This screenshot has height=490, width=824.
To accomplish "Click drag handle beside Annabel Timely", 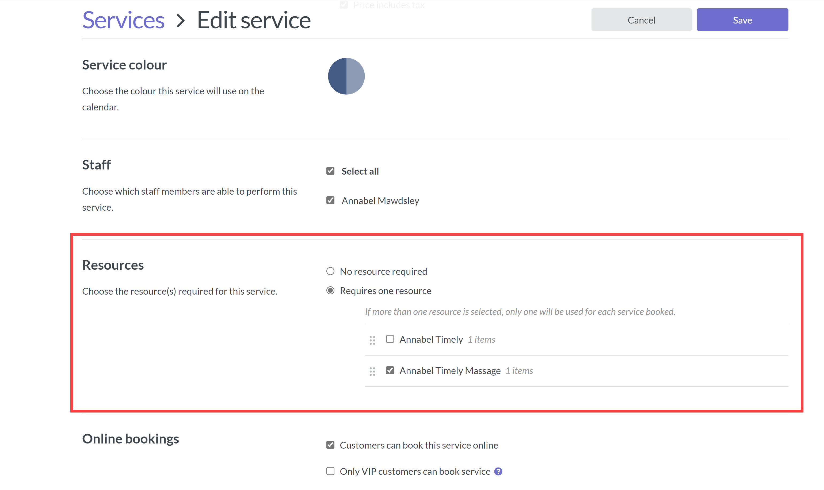I will tap(372, 340).
